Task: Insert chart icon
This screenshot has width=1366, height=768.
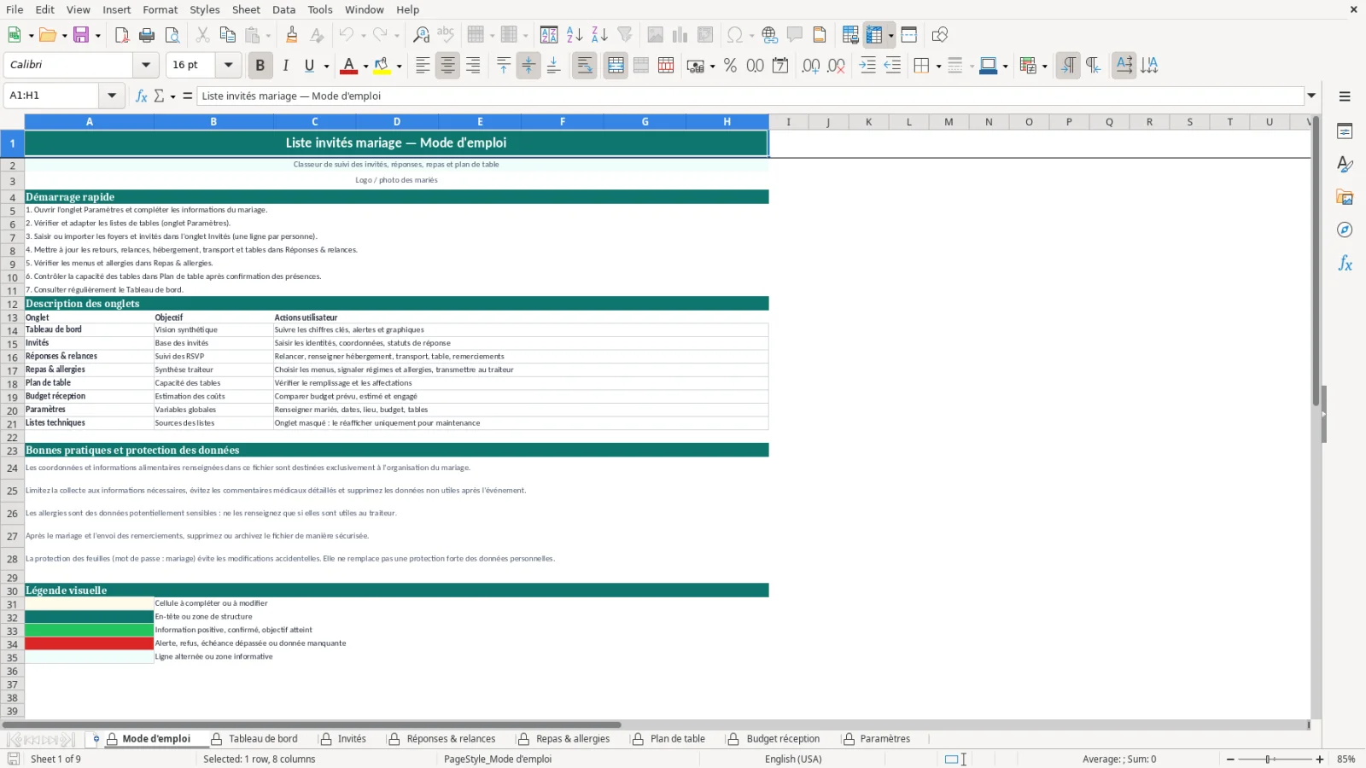Action: [x=680, y=35]
